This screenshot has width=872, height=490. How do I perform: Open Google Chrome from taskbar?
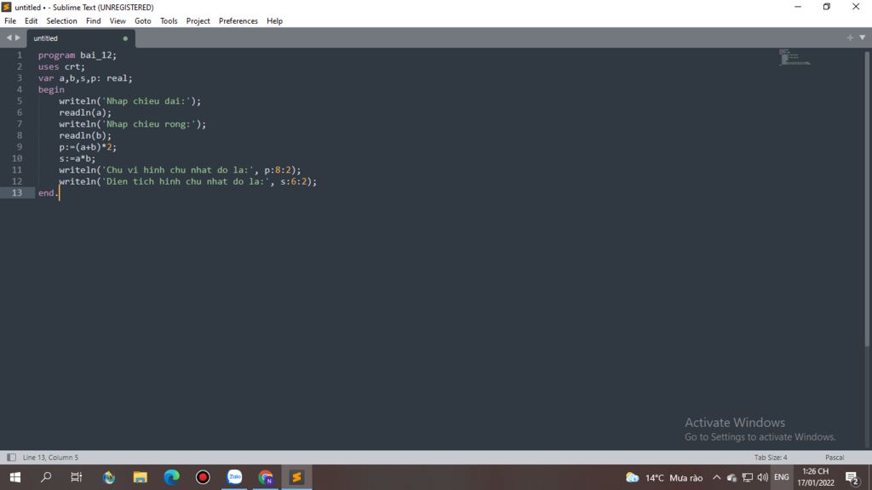click(266, 477)
